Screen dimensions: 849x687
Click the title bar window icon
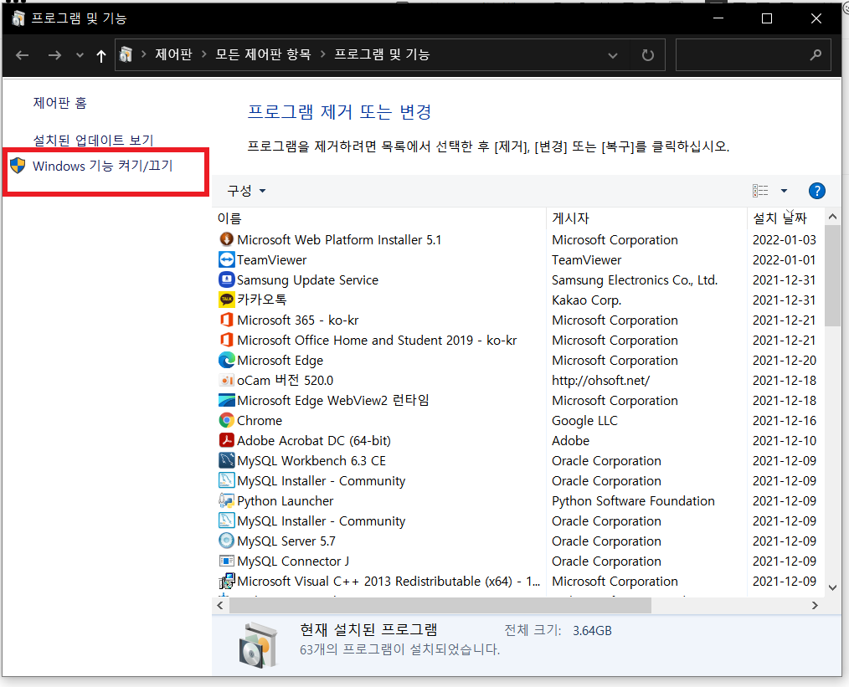point(18,18)
